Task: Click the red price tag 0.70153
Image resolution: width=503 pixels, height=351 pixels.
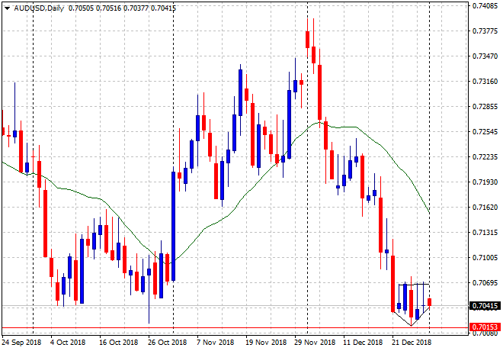Action: (485, 327)
